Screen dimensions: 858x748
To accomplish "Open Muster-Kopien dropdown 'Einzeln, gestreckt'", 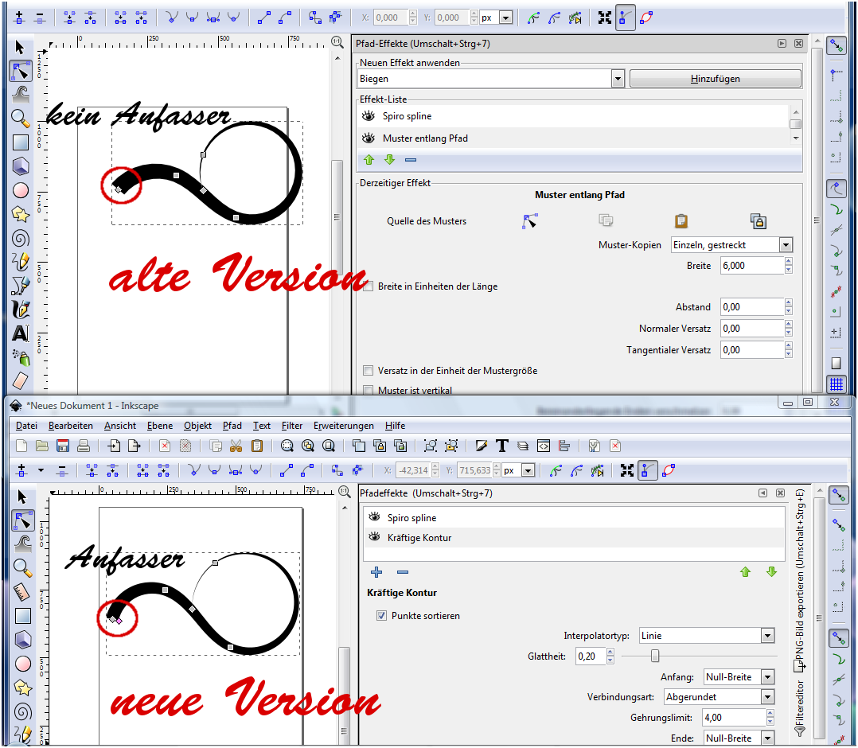I will (x=786, y=244).
